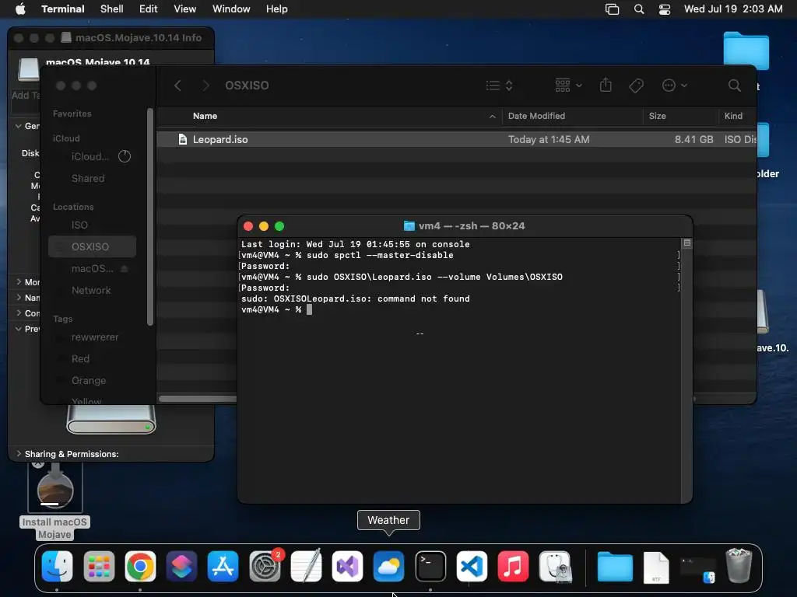
Task: Go forward in the OSXISO Finder window
Action: pyautogui.click(x=205, y=86)
